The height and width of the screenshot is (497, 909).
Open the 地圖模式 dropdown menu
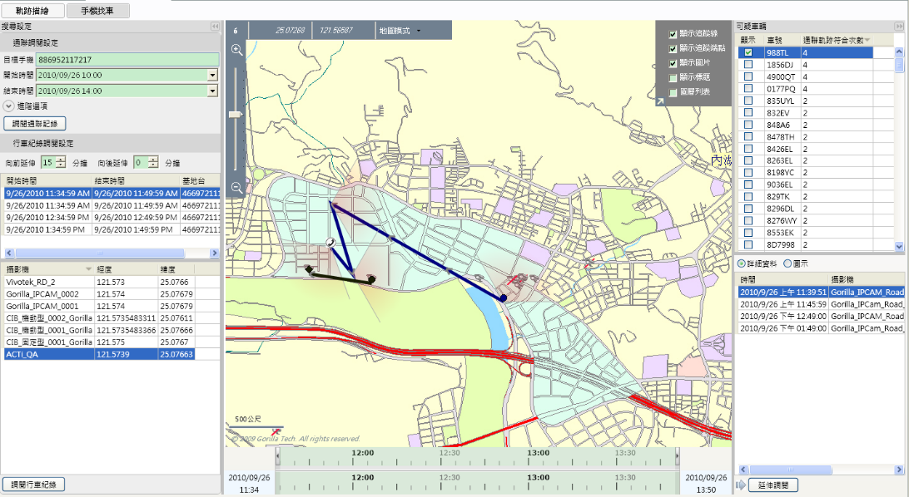tap(400, 31)
